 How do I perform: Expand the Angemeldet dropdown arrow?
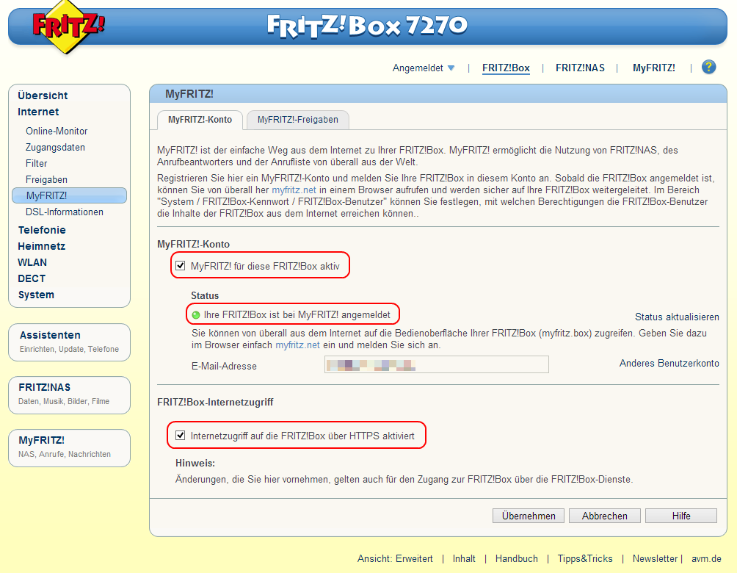451,68
